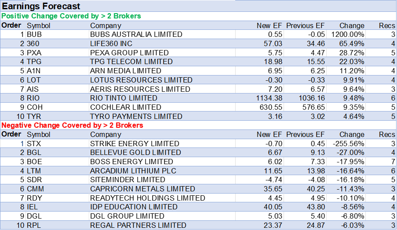The width and height of the screenshot is (397, 230).
Task: Select the TPG symbol cell
Action: coord(34,62)
